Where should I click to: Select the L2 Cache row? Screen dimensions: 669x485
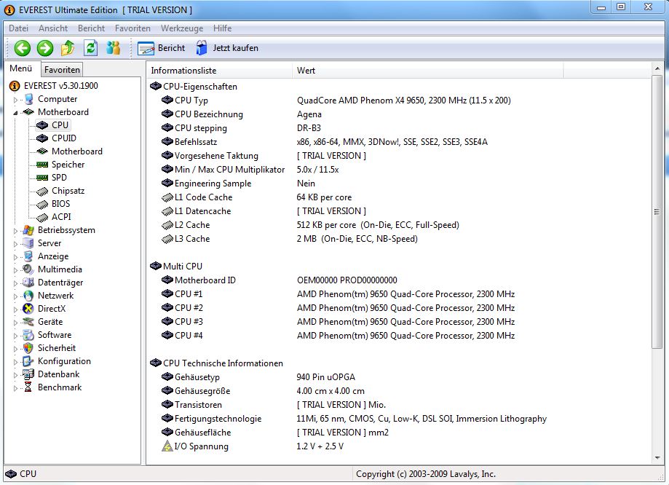click(x=398, y=225)
